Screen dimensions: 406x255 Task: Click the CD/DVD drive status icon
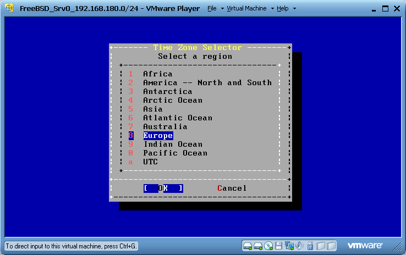point(268,246)
